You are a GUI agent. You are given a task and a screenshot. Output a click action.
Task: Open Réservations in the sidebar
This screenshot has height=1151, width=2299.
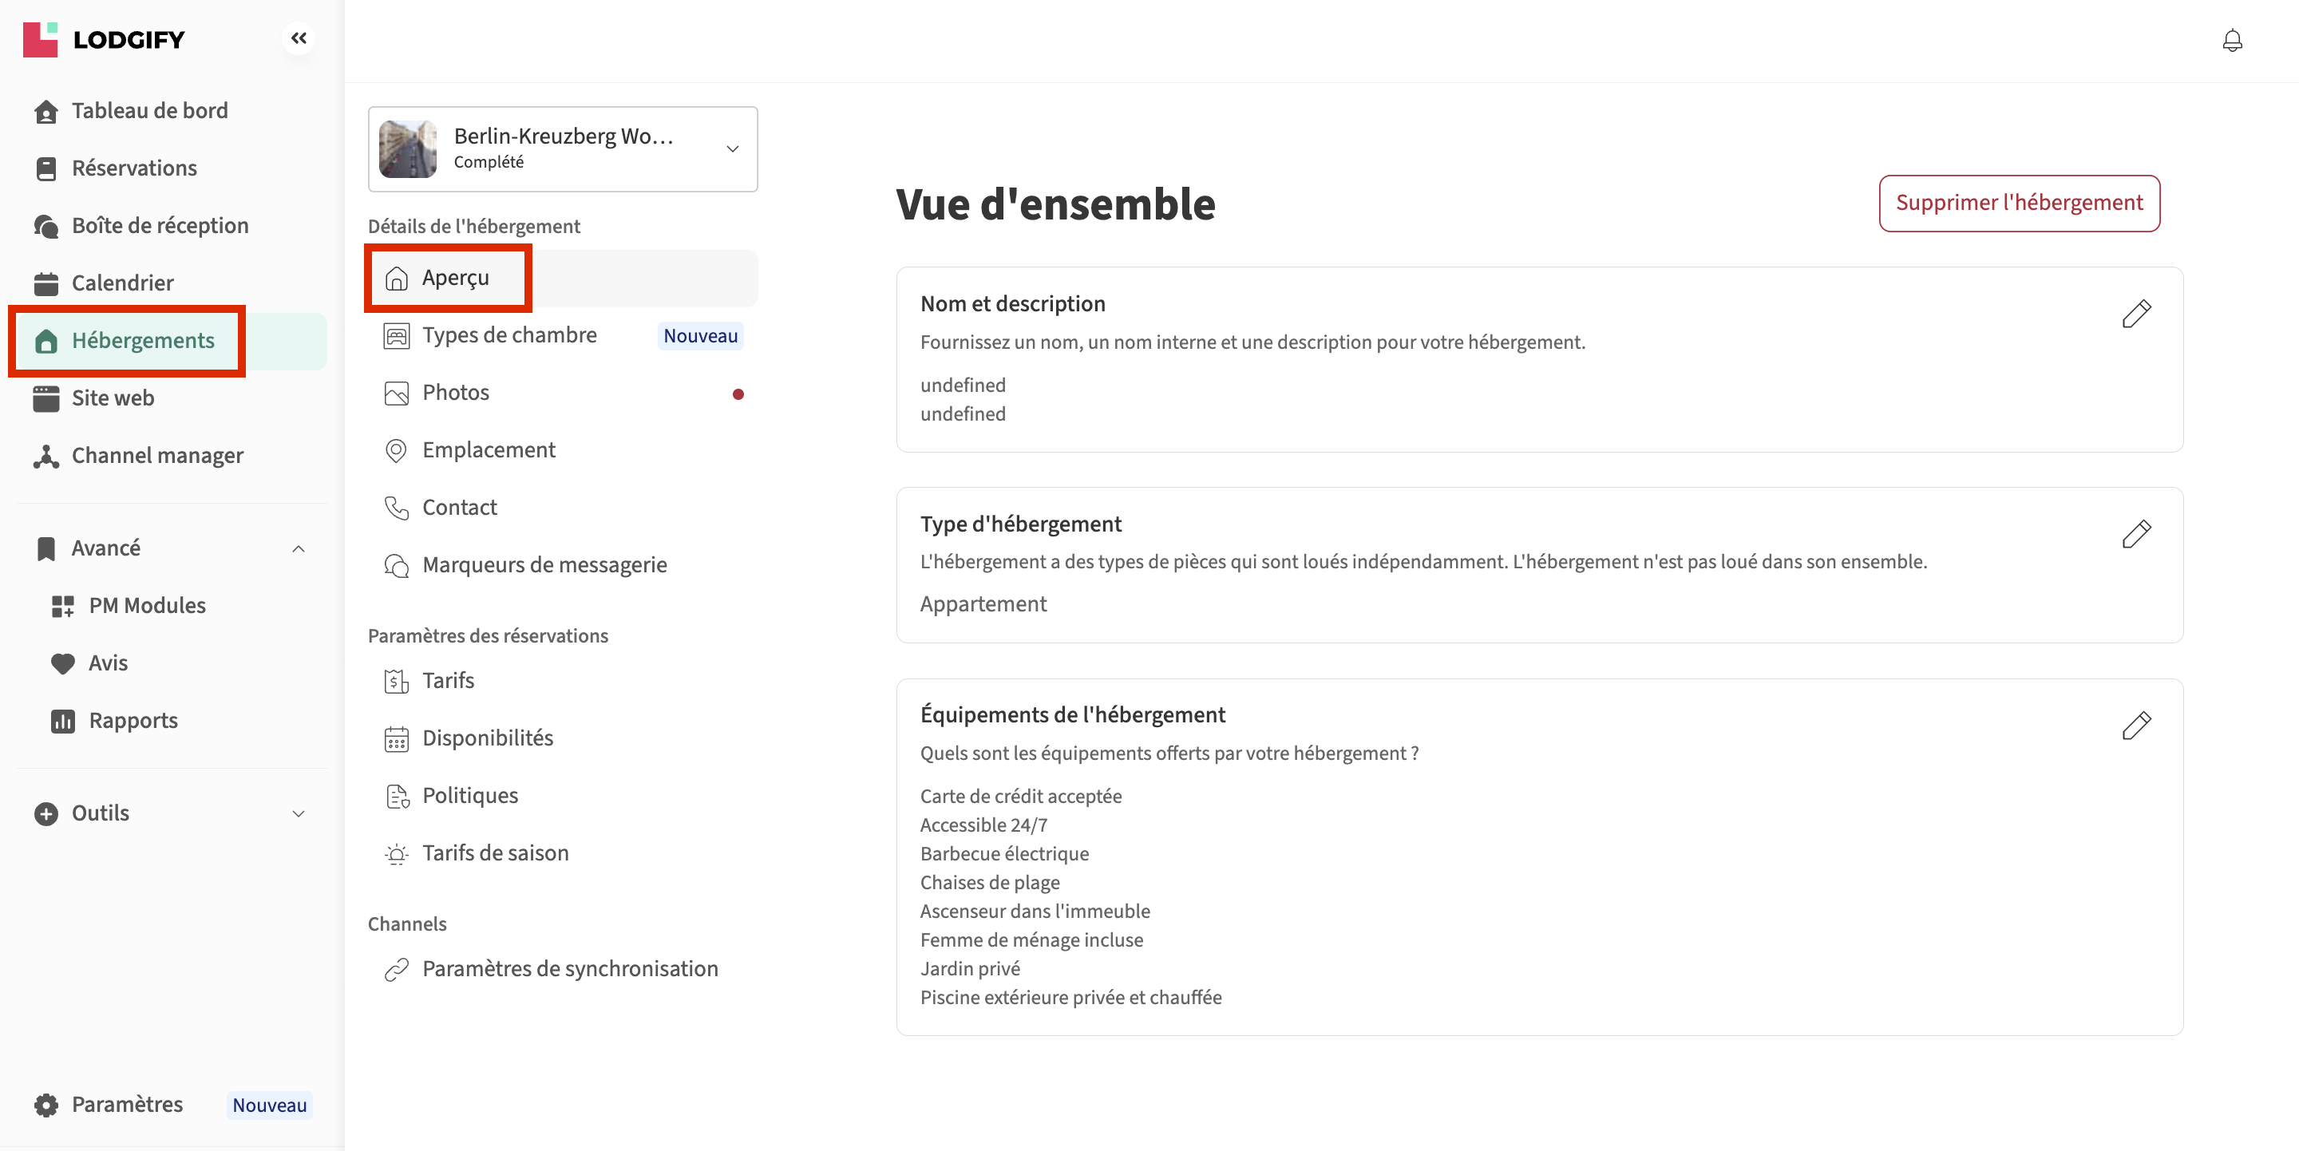click(134, 168)
